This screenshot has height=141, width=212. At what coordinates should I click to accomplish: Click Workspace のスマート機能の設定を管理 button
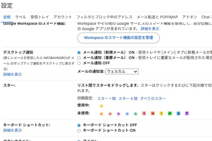tap(118, 38)
